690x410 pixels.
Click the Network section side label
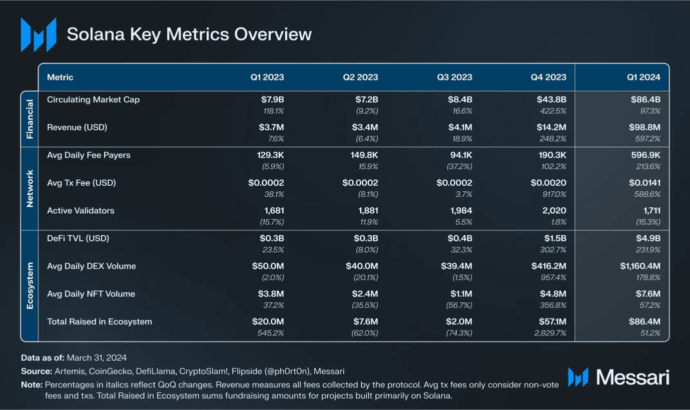coord(30,188)
